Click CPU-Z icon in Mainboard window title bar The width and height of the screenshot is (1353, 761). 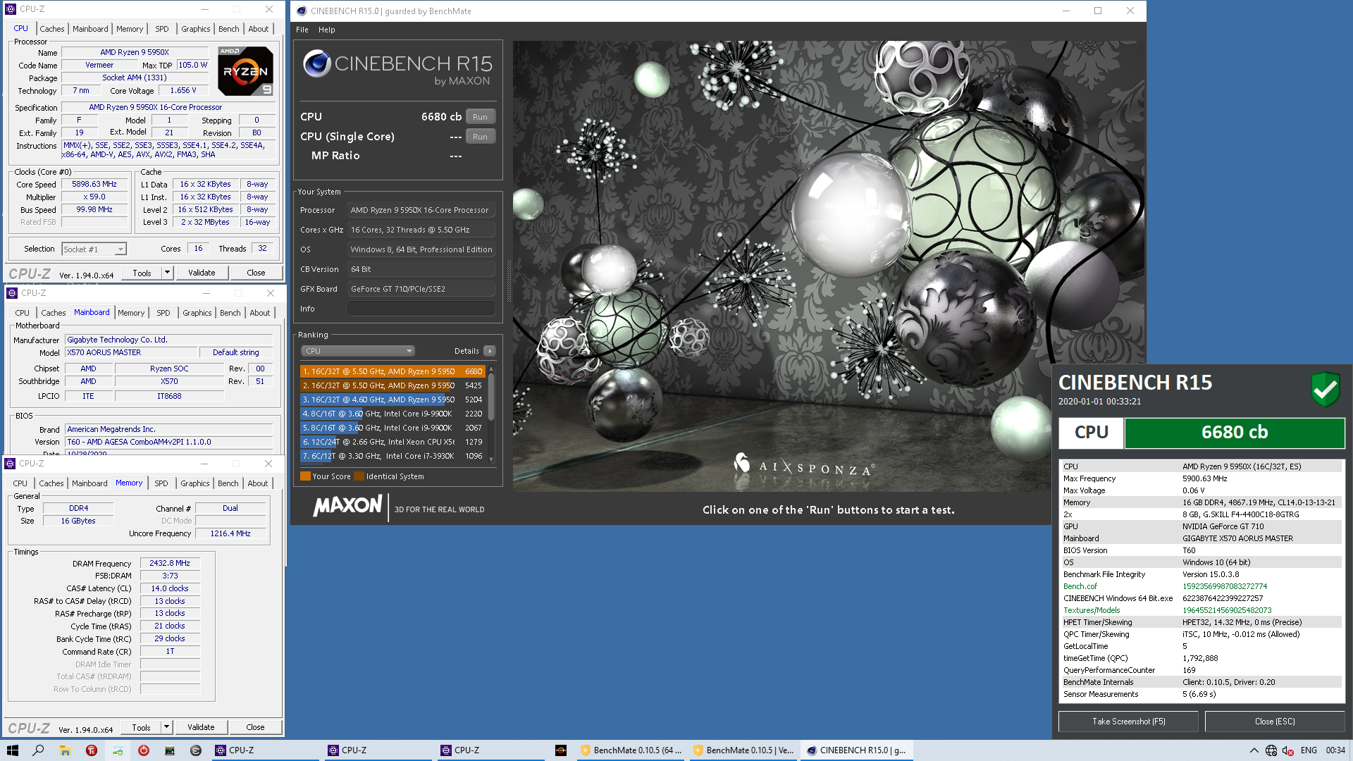click(x=12, y=293)
